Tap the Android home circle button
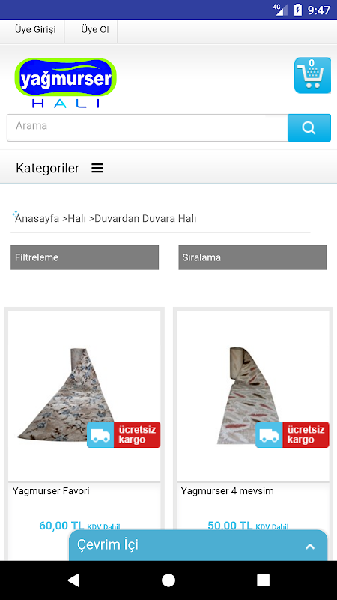Image resolution: width=337 pixels, height=600 pixels. click(x=168, y=580)
